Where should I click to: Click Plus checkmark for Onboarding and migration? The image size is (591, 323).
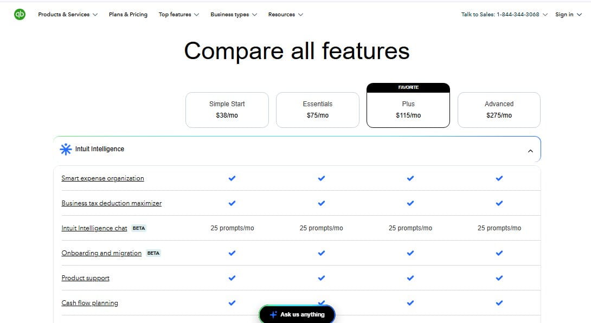(410, 253)
